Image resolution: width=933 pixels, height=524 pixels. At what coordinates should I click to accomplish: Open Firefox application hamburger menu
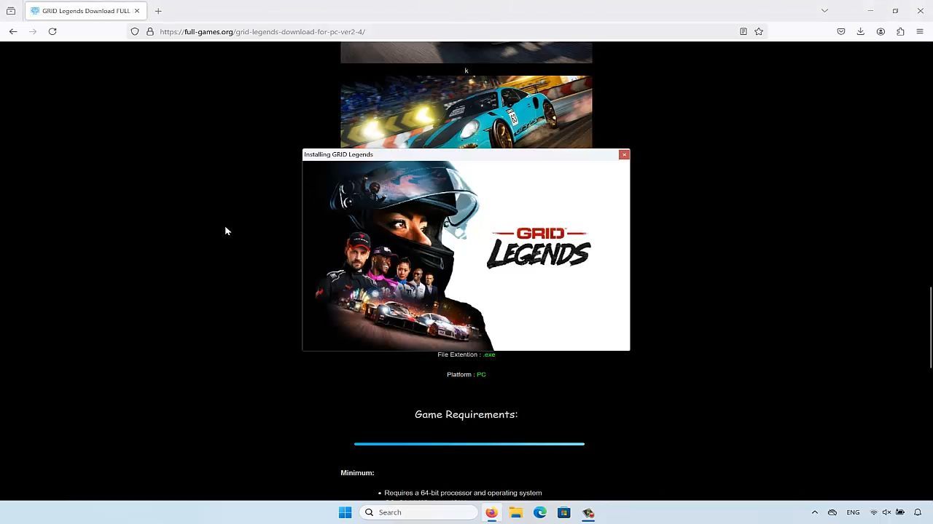coord(920,31)
